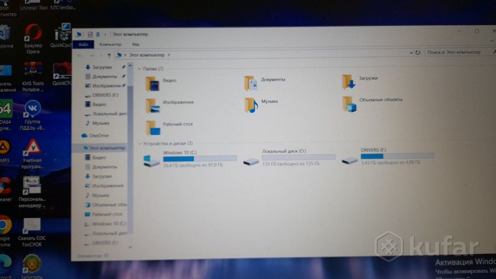The height and width of the screenshot is (279, 496).
Task: Open Персональный менеджер desktop shortcut
Action: (x=32, y=192)
